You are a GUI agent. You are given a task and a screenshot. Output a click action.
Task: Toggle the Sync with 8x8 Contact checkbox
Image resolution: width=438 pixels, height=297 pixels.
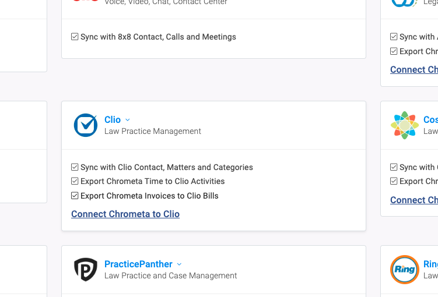pyautogui.click(x=75, y=37)
